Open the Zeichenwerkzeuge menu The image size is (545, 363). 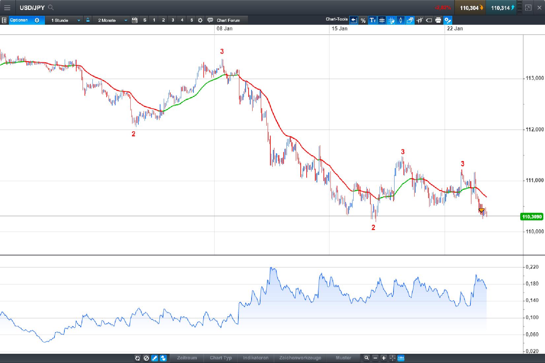point(300,358)
